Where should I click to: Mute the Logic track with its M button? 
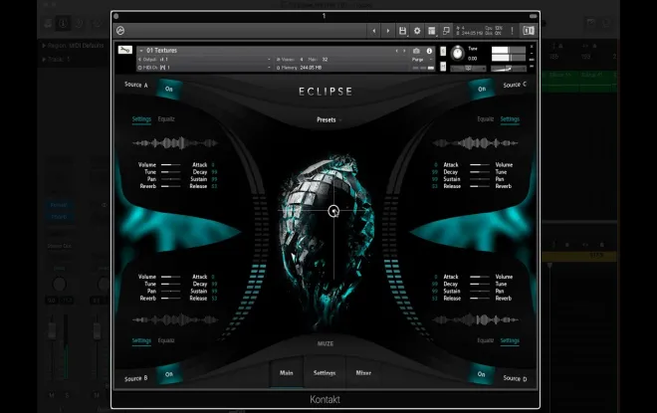52,395
